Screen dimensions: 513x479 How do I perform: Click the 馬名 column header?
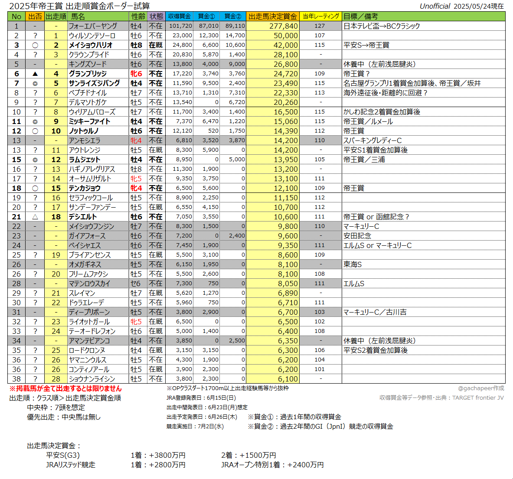click(98, 16)
